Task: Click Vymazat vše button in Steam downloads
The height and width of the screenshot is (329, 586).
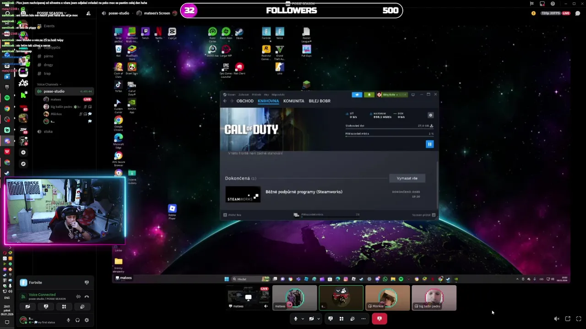Action: (407, 178)
